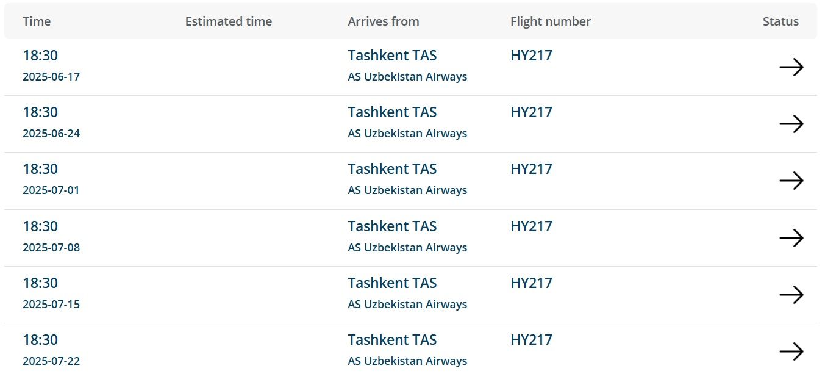Select the Estimated time column header

(228, 21)
